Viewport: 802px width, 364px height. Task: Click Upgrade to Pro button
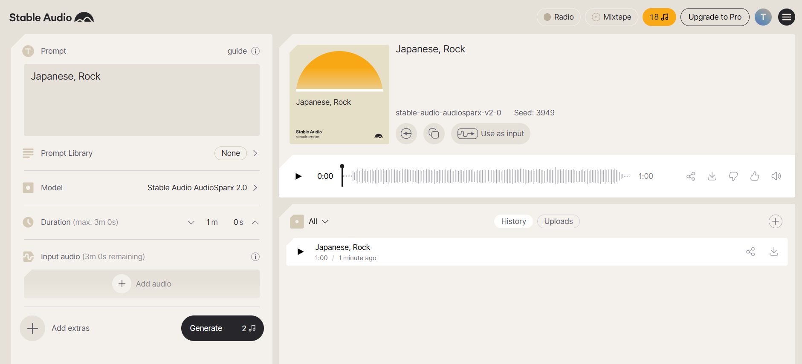coord(715,17)
